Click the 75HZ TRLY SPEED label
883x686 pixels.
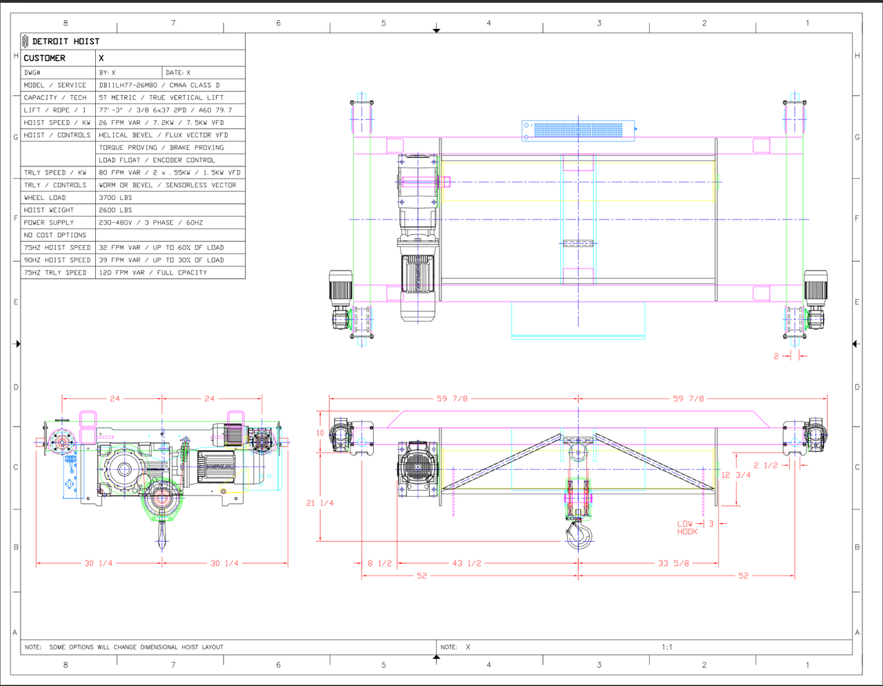click(x=55, y=273)
